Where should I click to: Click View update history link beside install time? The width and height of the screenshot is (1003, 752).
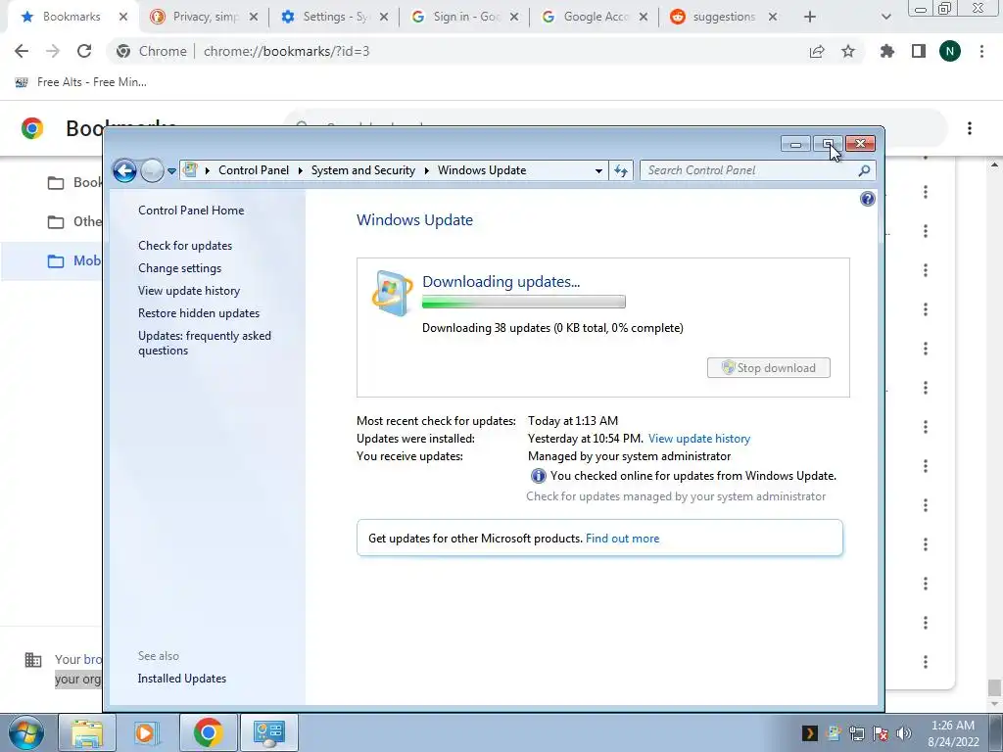coord(699,439)
